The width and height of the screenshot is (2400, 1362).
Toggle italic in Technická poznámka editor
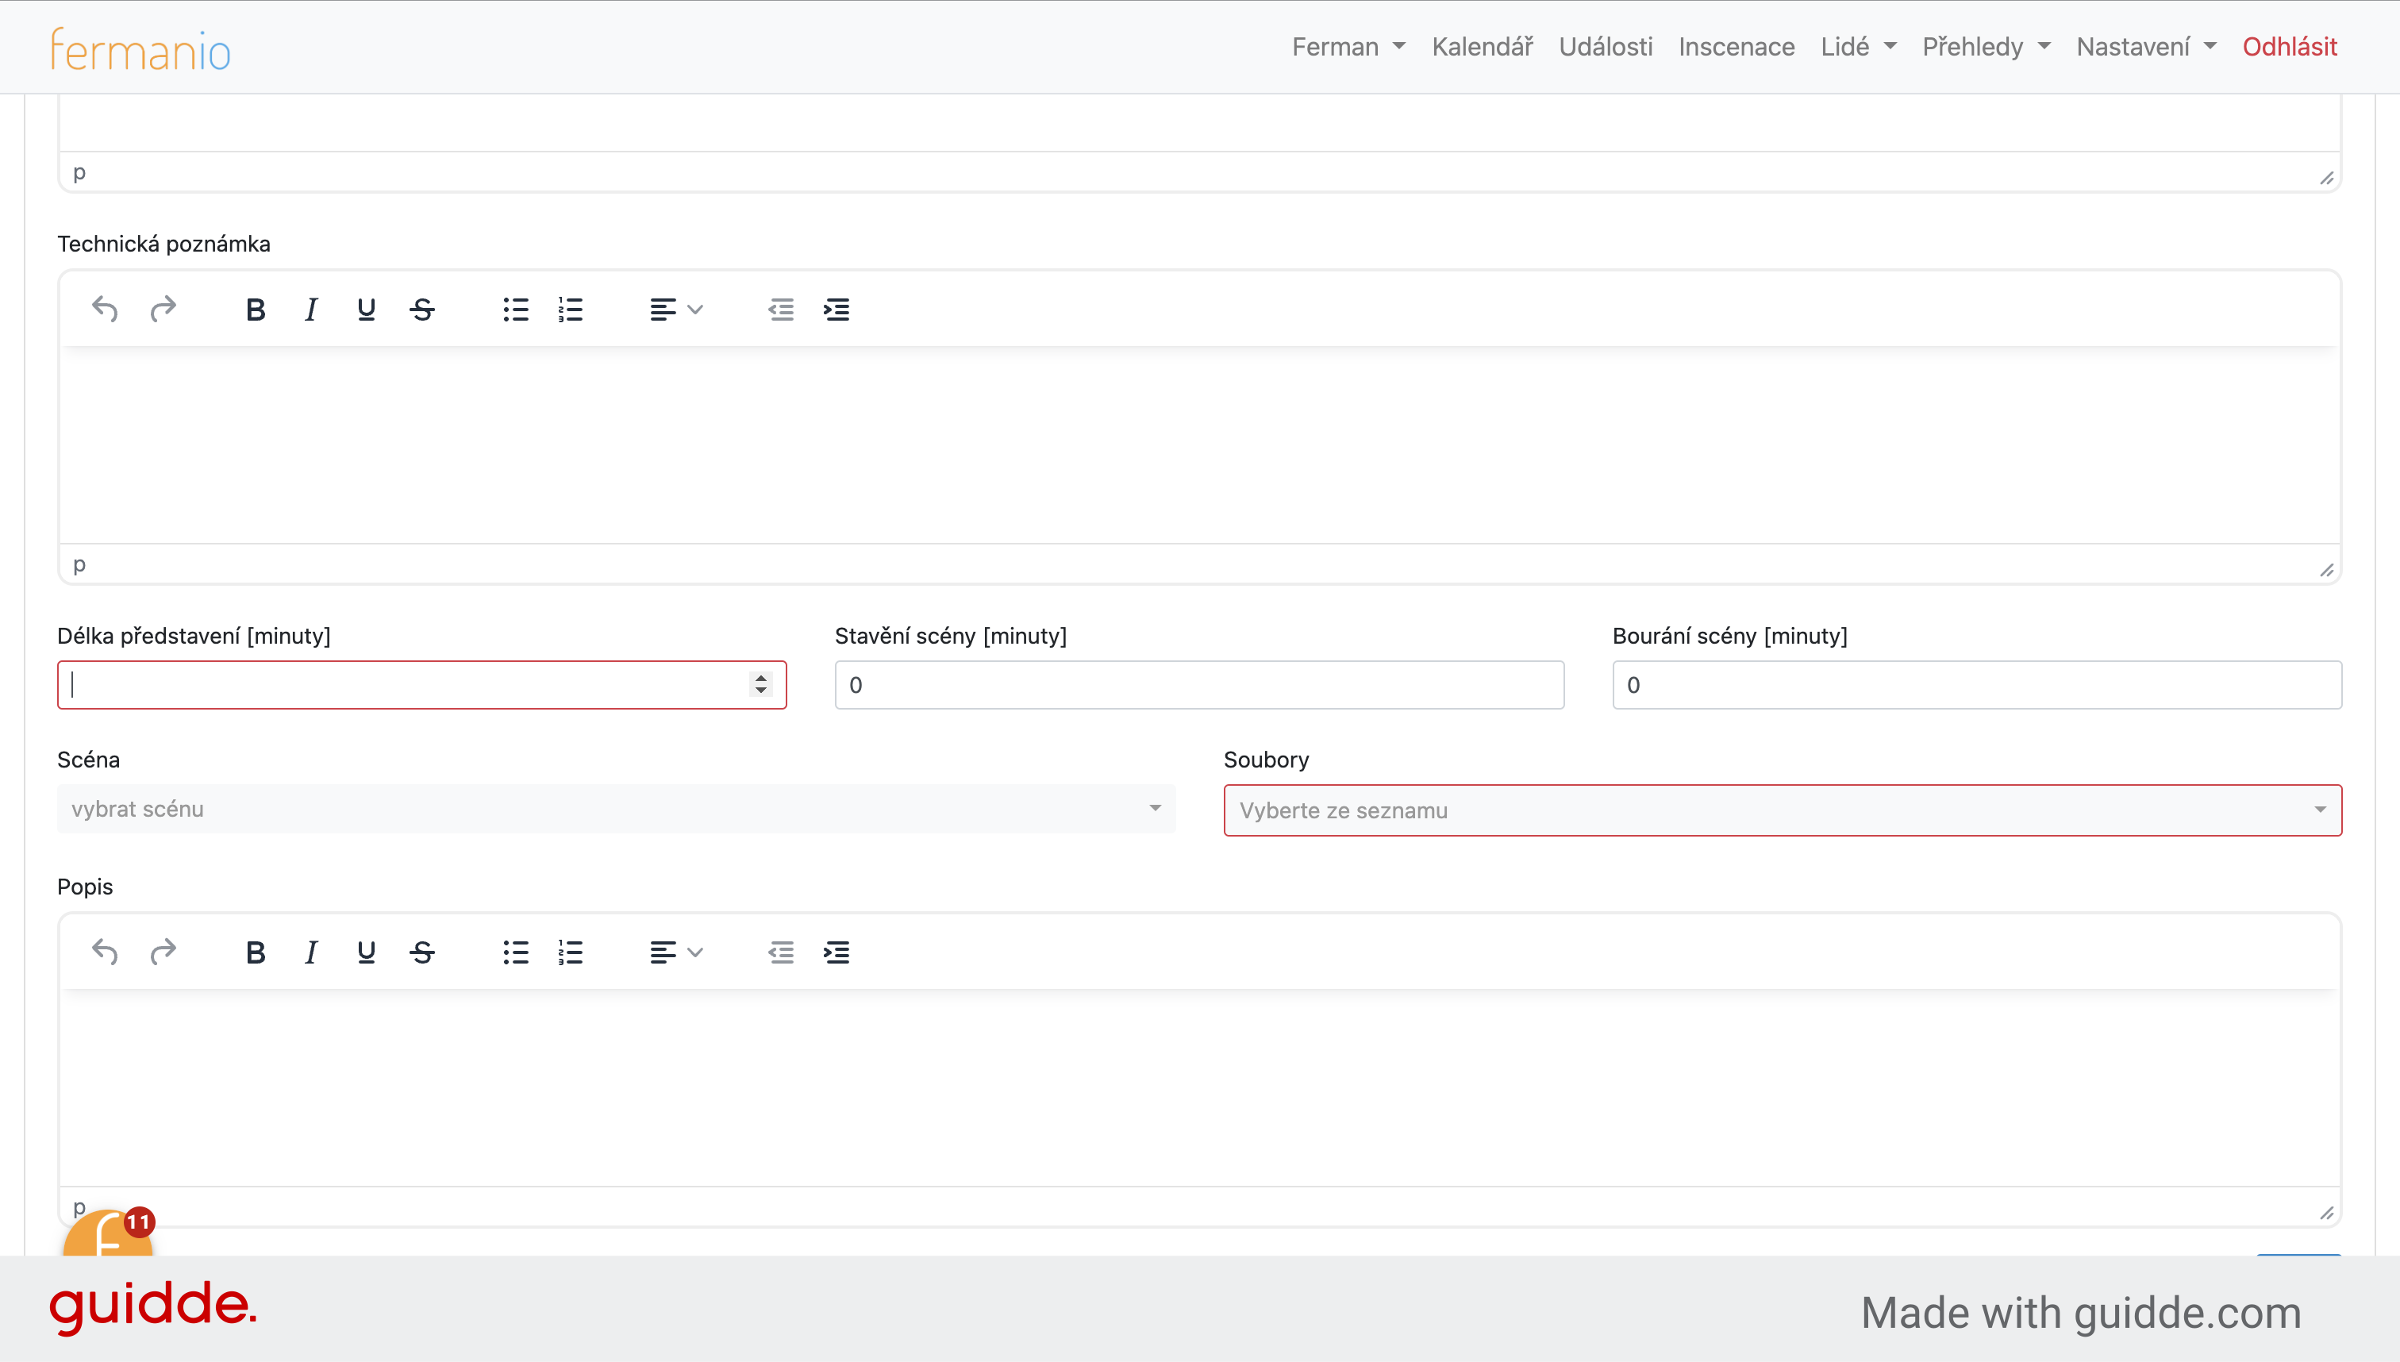(x=310, y=309)
